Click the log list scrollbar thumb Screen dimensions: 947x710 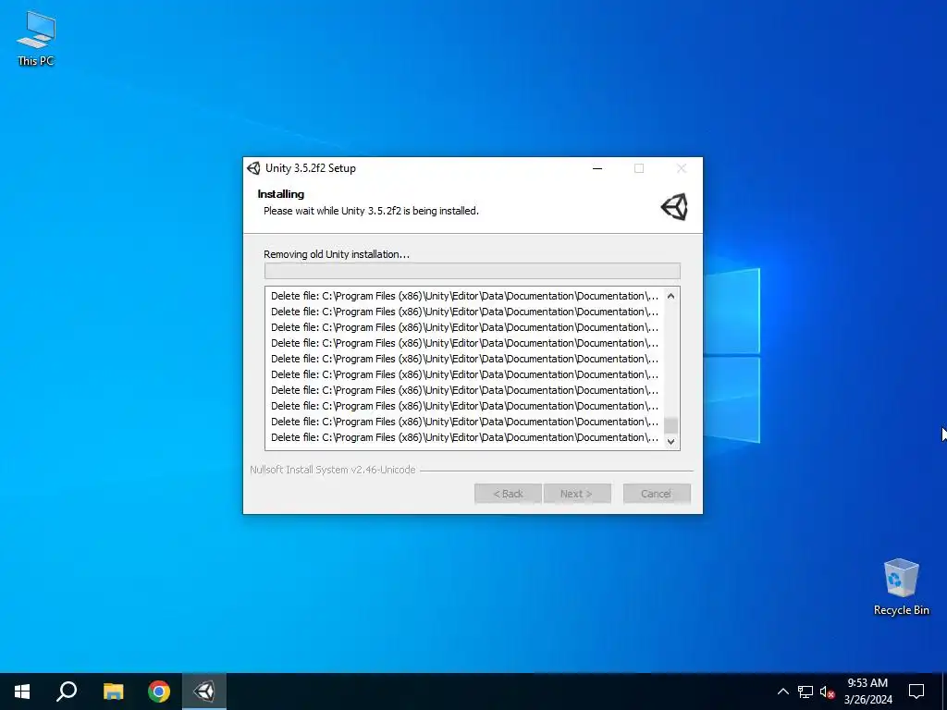point(670,425)
